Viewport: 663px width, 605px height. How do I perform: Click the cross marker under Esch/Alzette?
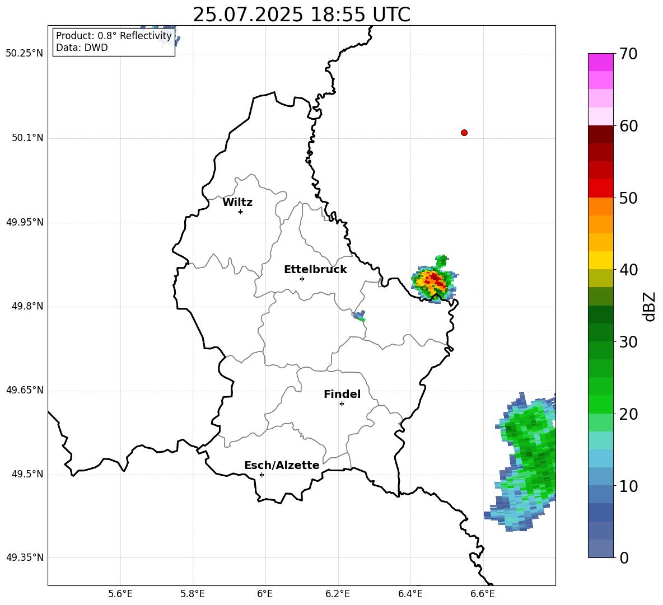point(262,475)
